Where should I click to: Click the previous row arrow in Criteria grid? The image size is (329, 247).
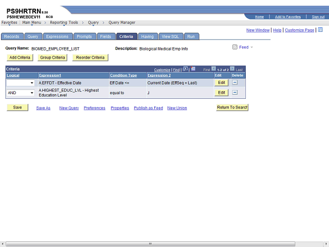(214, 68)
